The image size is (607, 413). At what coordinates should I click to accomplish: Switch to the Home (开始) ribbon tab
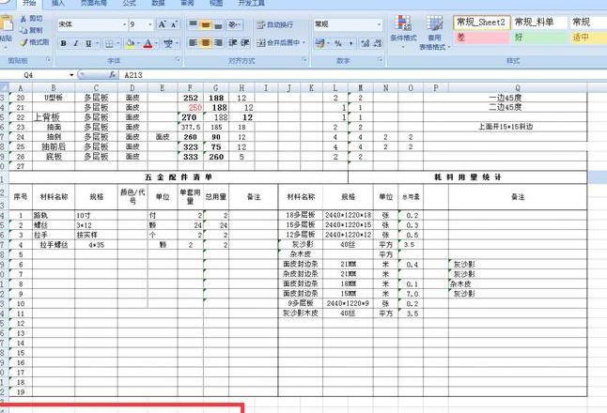(x=29, y=3)
